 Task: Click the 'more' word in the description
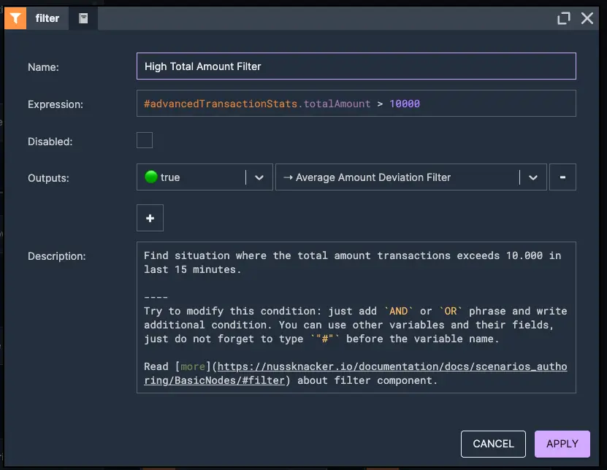pyautogui.click(x=193, y=366)
